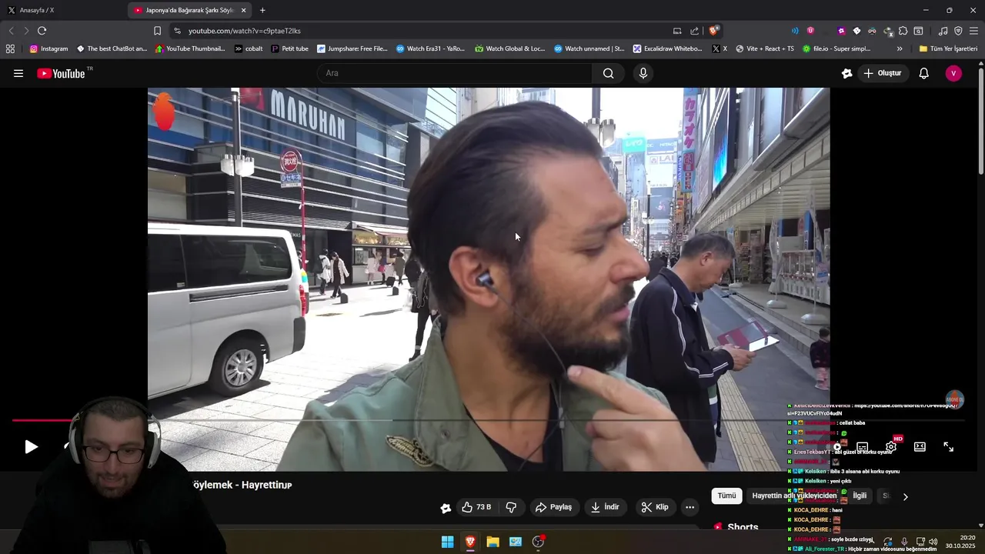
Task: Open YouTube notifications bell
Action: click(x=924, y=73)
